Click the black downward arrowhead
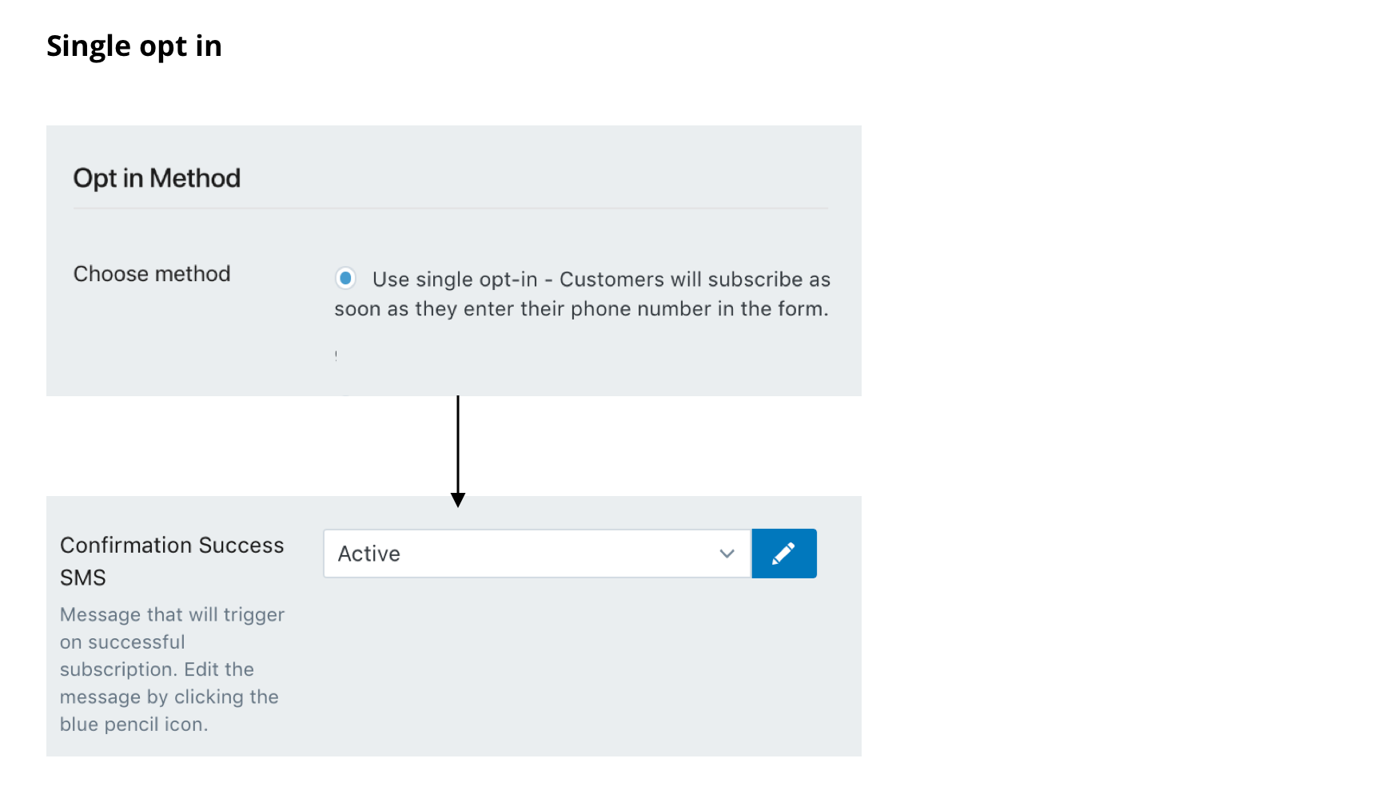The width and height of the screenshot is (1386, 802). point(458,500)
